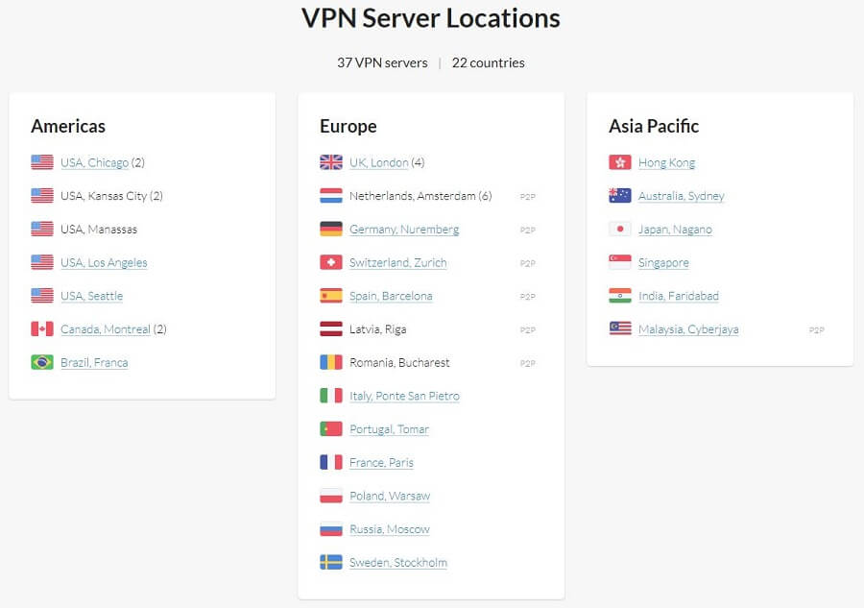Click the Canada flag icon
Image resolution: width=864 pixels, height=608 pixels.
tap(42, 329)
